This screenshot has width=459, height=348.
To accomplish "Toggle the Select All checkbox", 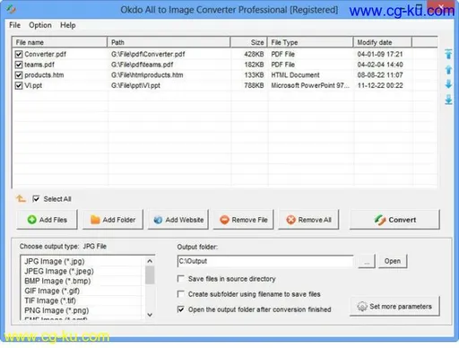I will tap(36, 199).
